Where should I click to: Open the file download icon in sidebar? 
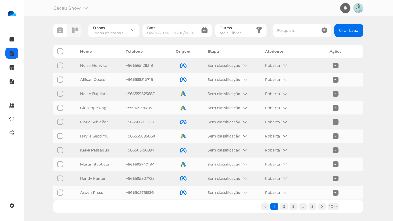tap(12, 82)
